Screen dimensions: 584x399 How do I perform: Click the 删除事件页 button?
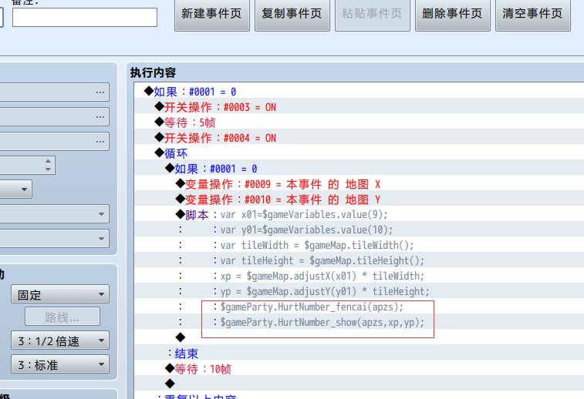(x=453, y=14)
